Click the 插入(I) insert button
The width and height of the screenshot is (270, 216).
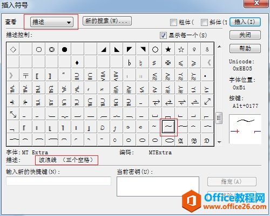coord(245,22)
